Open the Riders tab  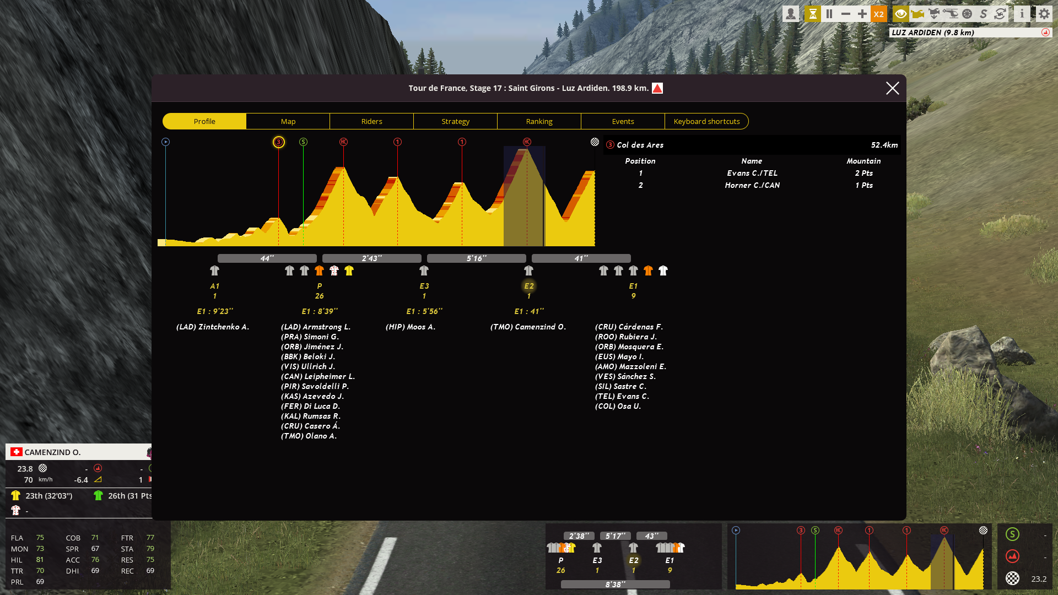372,121
